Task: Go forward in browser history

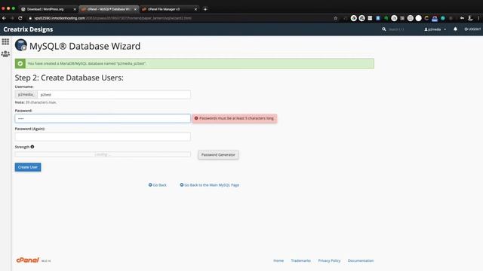Action: click(x=12, y=18)
